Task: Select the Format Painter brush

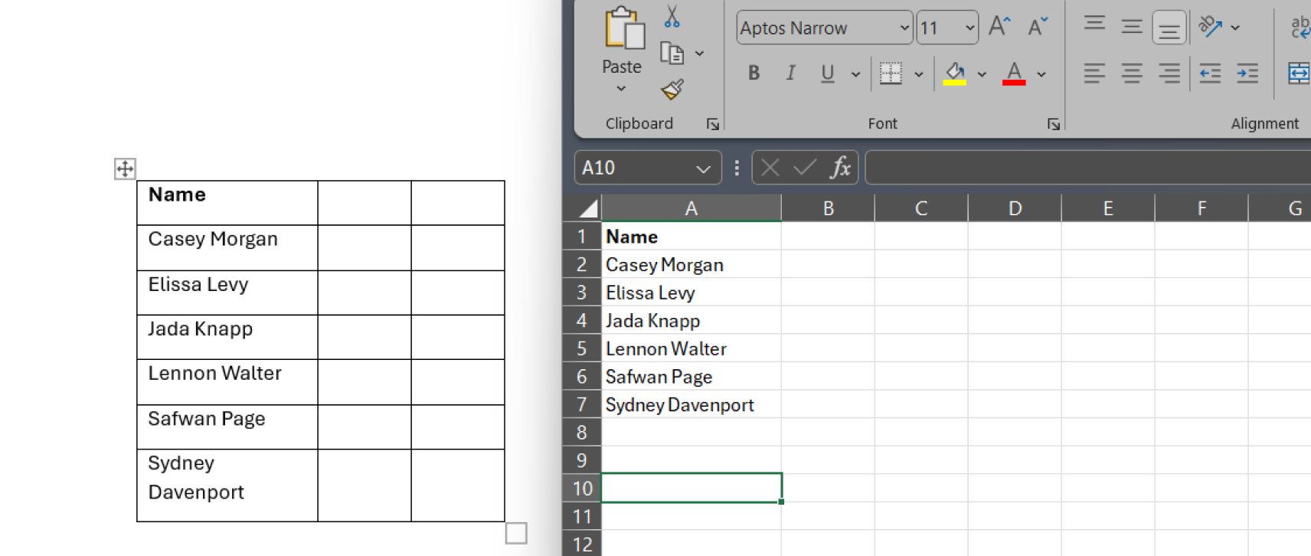Action: click(672, 90)
